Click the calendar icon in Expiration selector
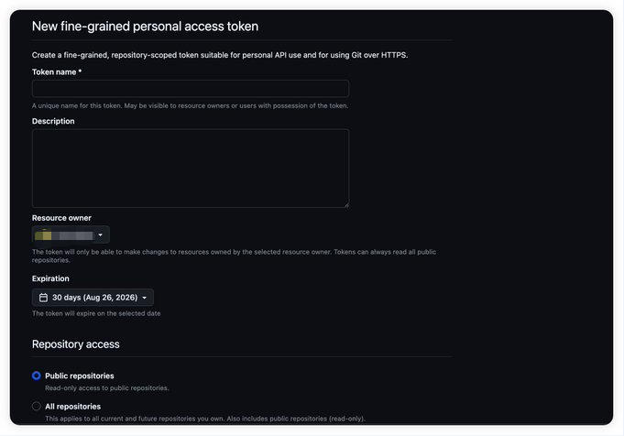The height and width of the screenshot is (436, 624). click(43, 298)
